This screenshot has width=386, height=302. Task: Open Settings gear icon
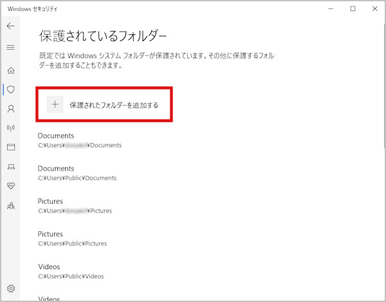click(x=11, y=288)
